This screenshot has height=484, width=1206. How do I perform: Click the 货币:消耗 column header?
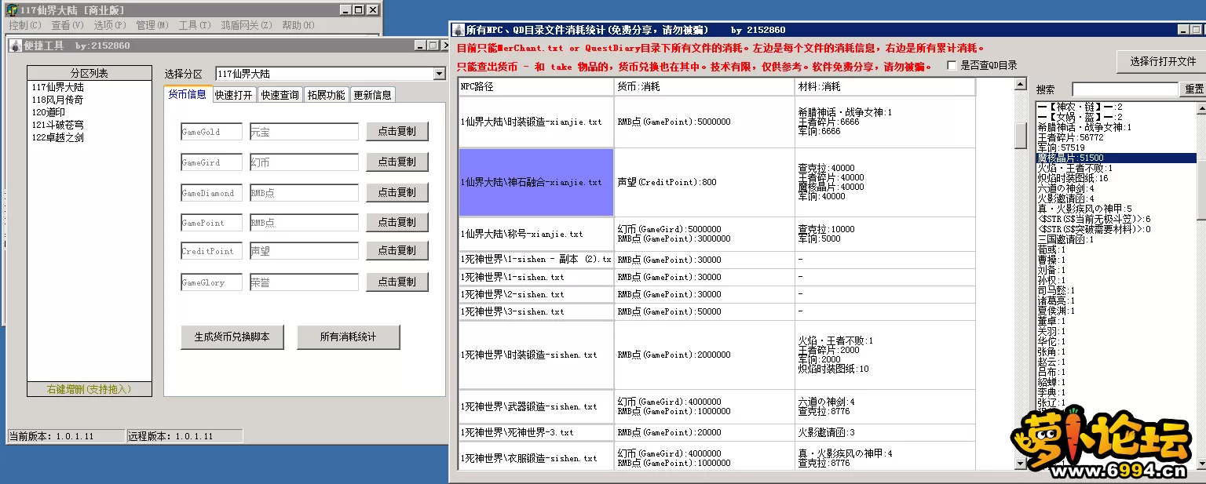704,86
